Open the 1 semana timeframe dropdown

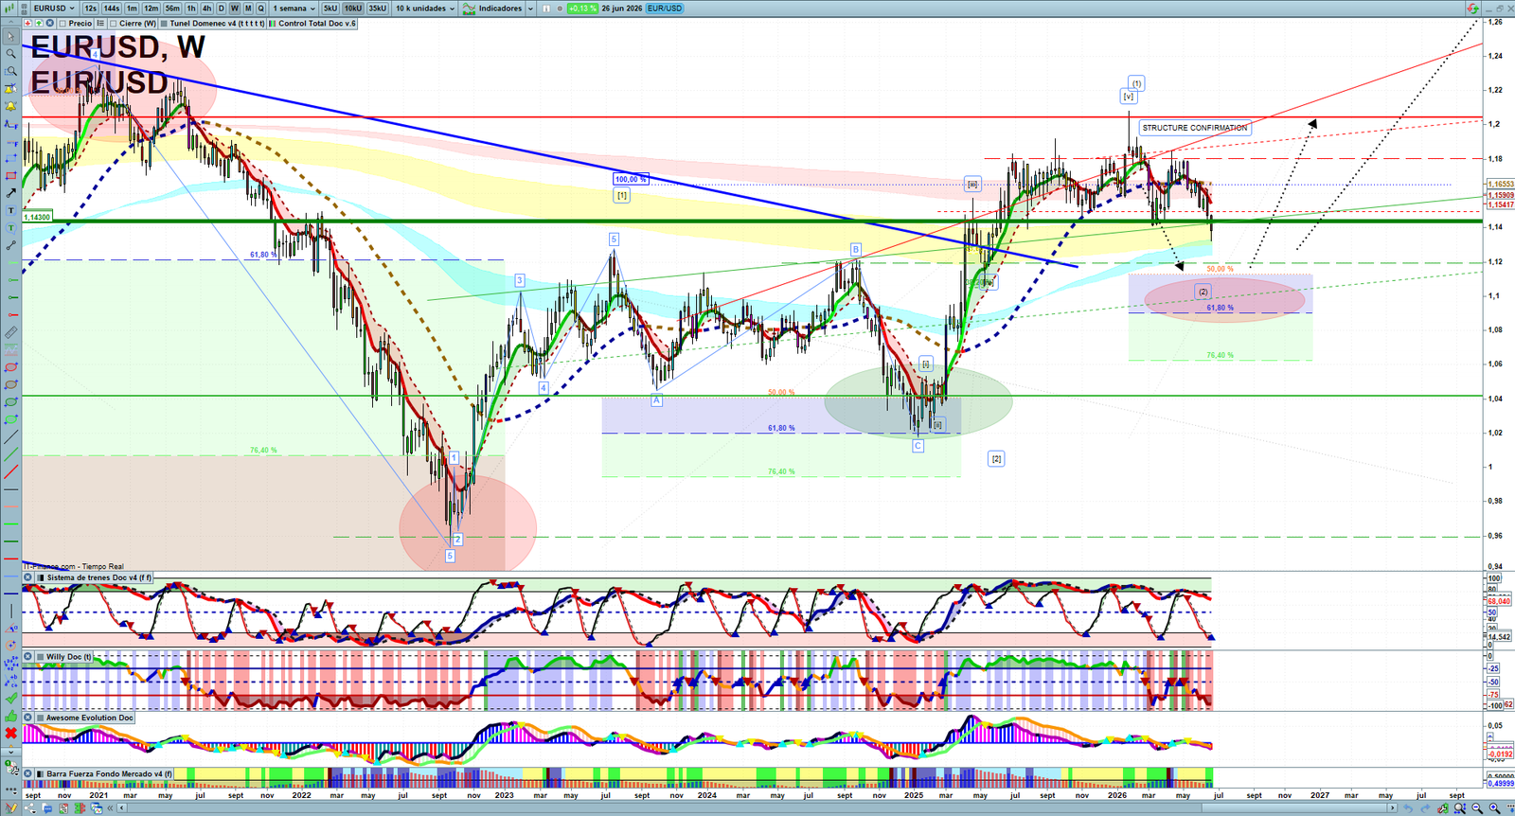pos(294,8)
